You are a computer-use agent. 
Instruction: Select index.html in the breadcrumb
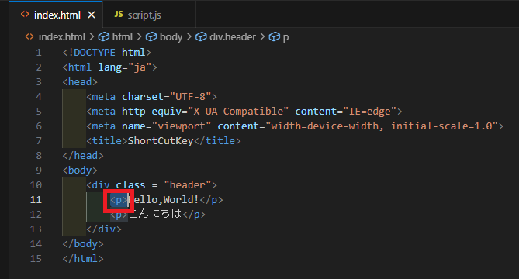(x=62, y=36)
